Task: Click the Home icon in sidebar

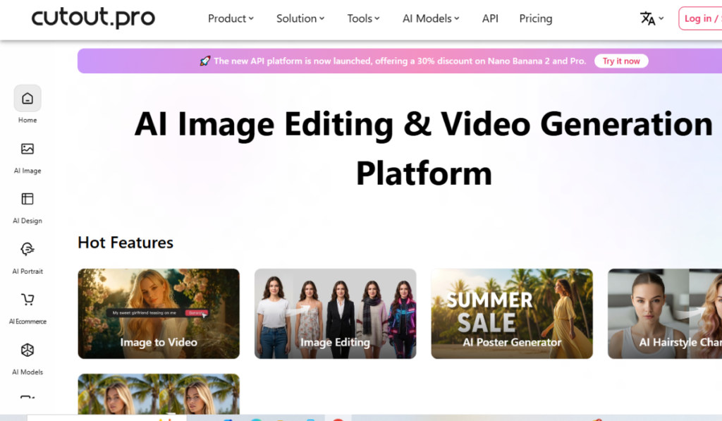Action: (27, 99)
